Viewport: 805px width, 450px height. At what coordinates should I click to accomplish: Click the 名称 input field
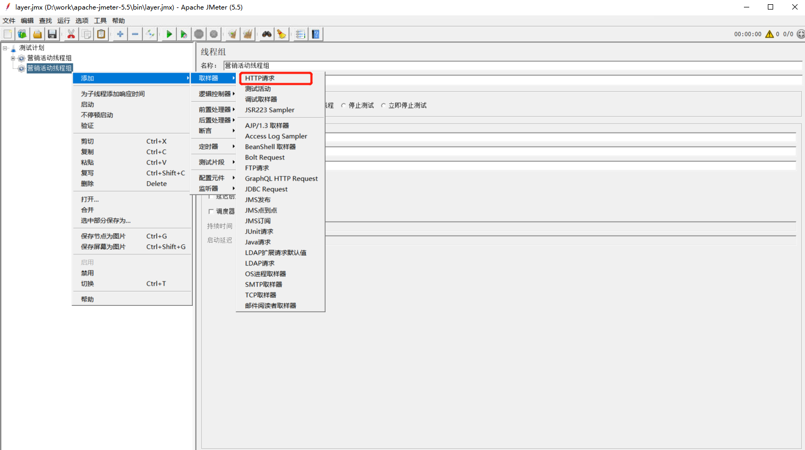point(512,66)
